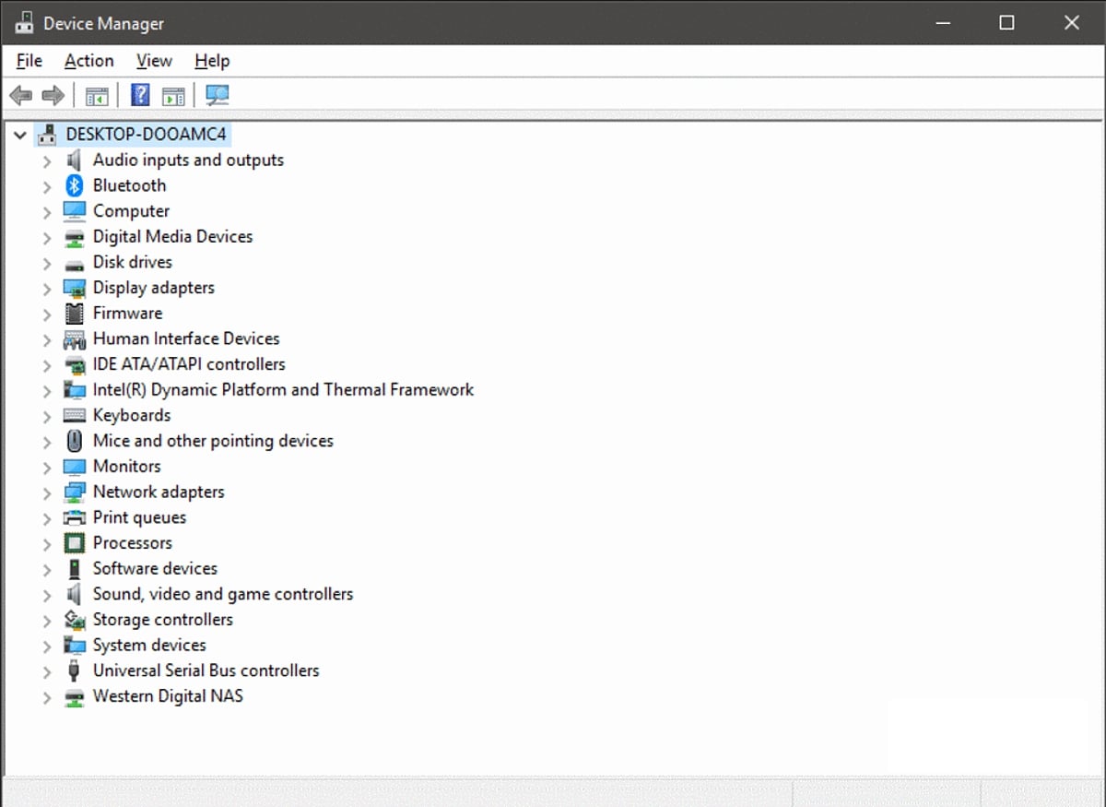The image size is (1106, 807).
Task: Open the Action menu
Action: coord(89,61)
